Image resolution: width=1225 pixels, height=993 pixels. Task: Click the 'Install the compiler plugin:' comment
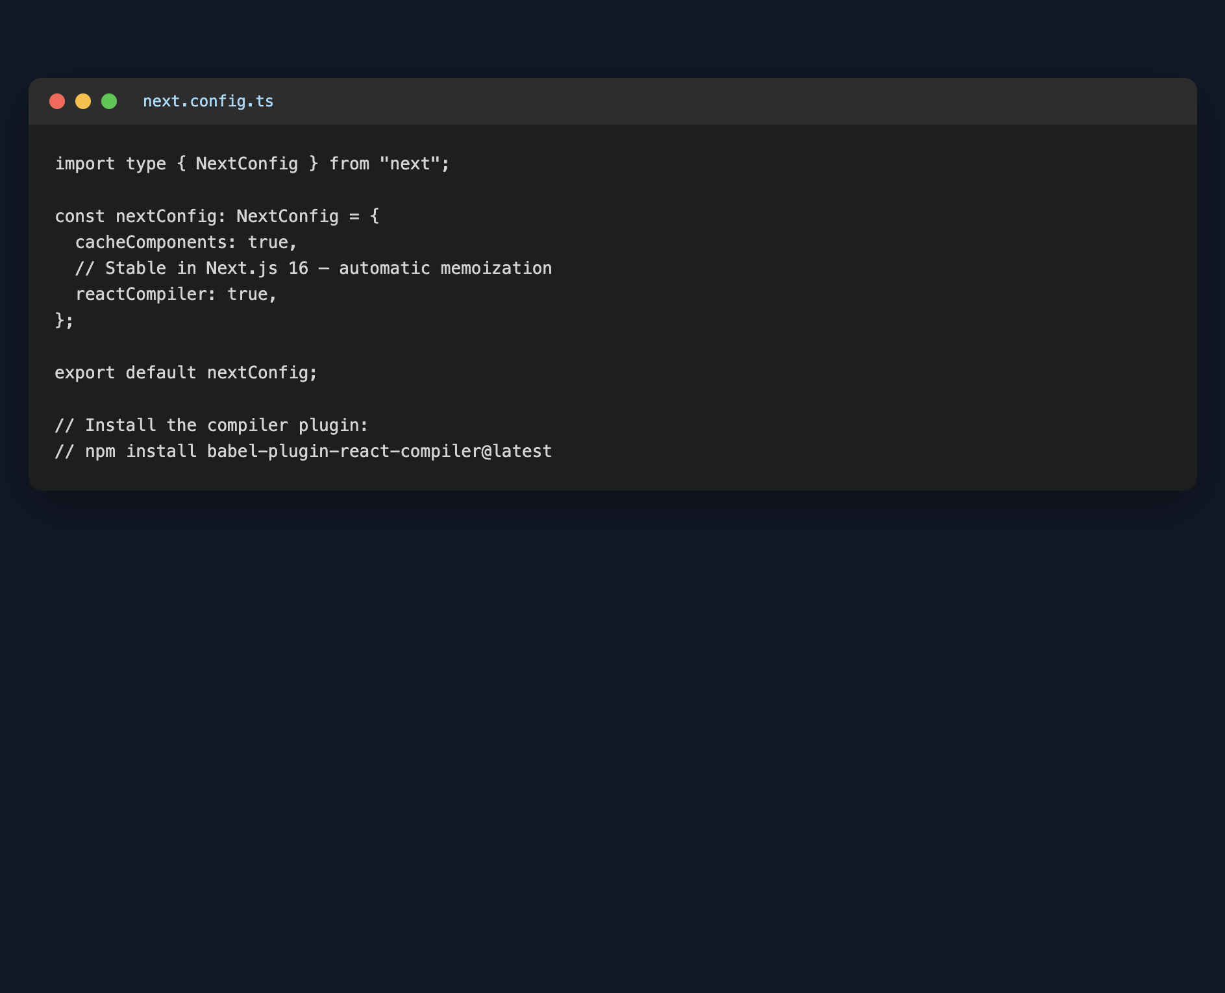tap(212, 425)
